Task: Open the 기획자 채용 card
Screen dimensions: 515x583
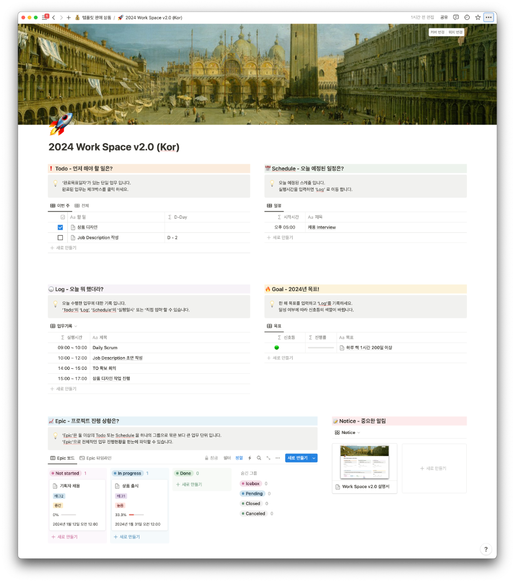Action: [77, 505]
